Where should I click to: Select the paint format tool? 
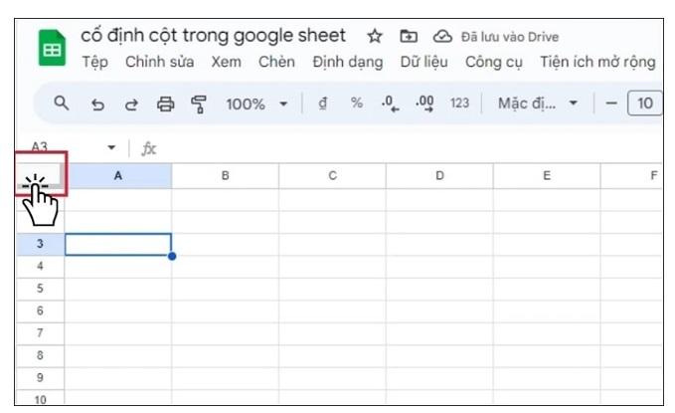click(x=199, y=103)
